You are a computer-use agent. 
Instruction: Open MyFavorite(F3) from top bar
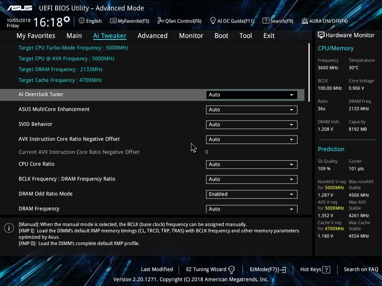pos(129,21)
